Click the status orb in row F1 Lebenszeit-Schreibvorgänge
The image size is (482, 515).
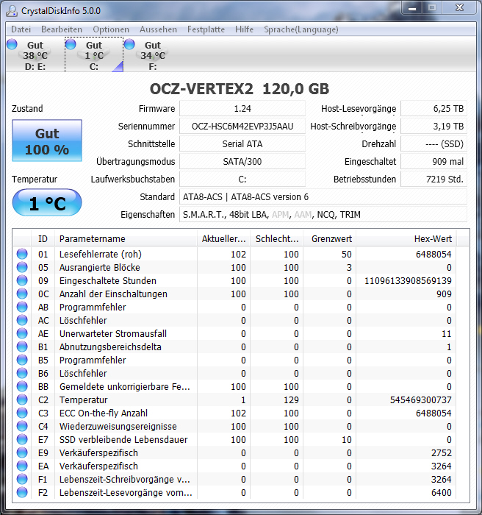coord(22,479)
